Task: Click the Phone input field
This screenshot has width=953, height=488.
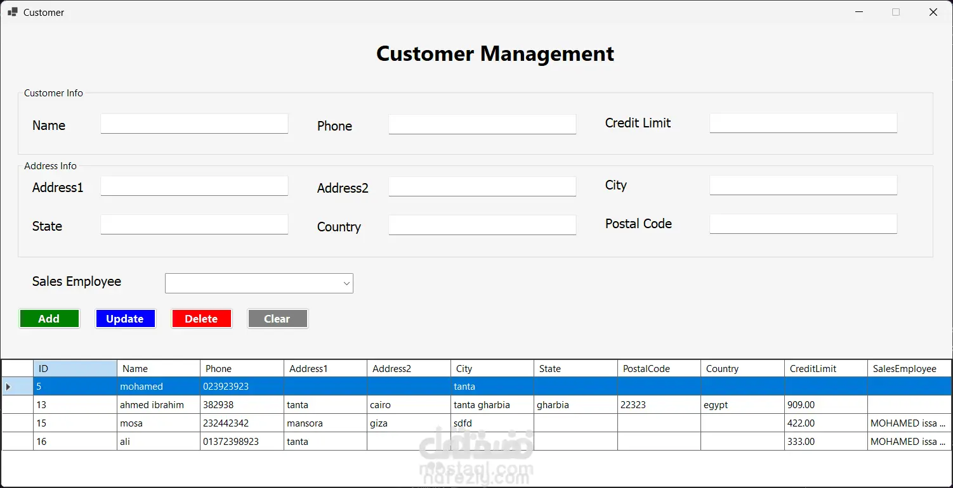Action: tap(482, 124)
